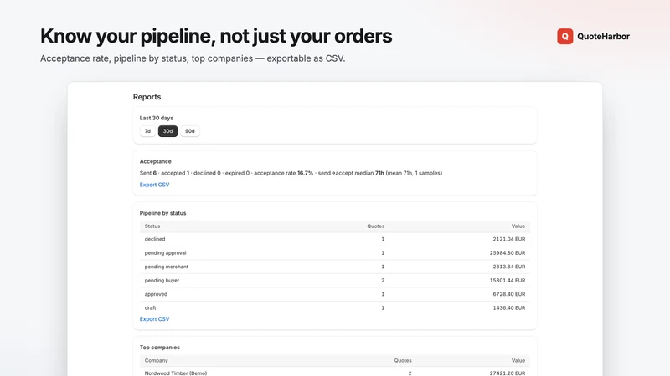Click value 6728.40 EUR

[509, 294]
